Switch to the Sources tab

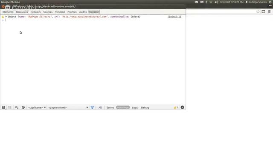coord(48,12)
